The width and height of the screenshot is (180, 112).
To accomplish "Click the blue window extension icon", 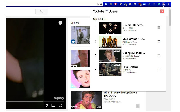I will pos(144,4).
